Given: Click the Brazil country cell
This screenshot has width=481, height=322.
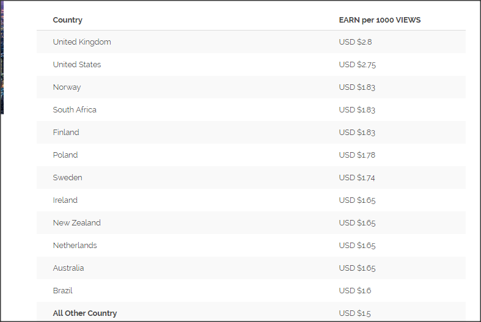Looking at the screenshot, I should pyautogui.click(x=63, y=291).
